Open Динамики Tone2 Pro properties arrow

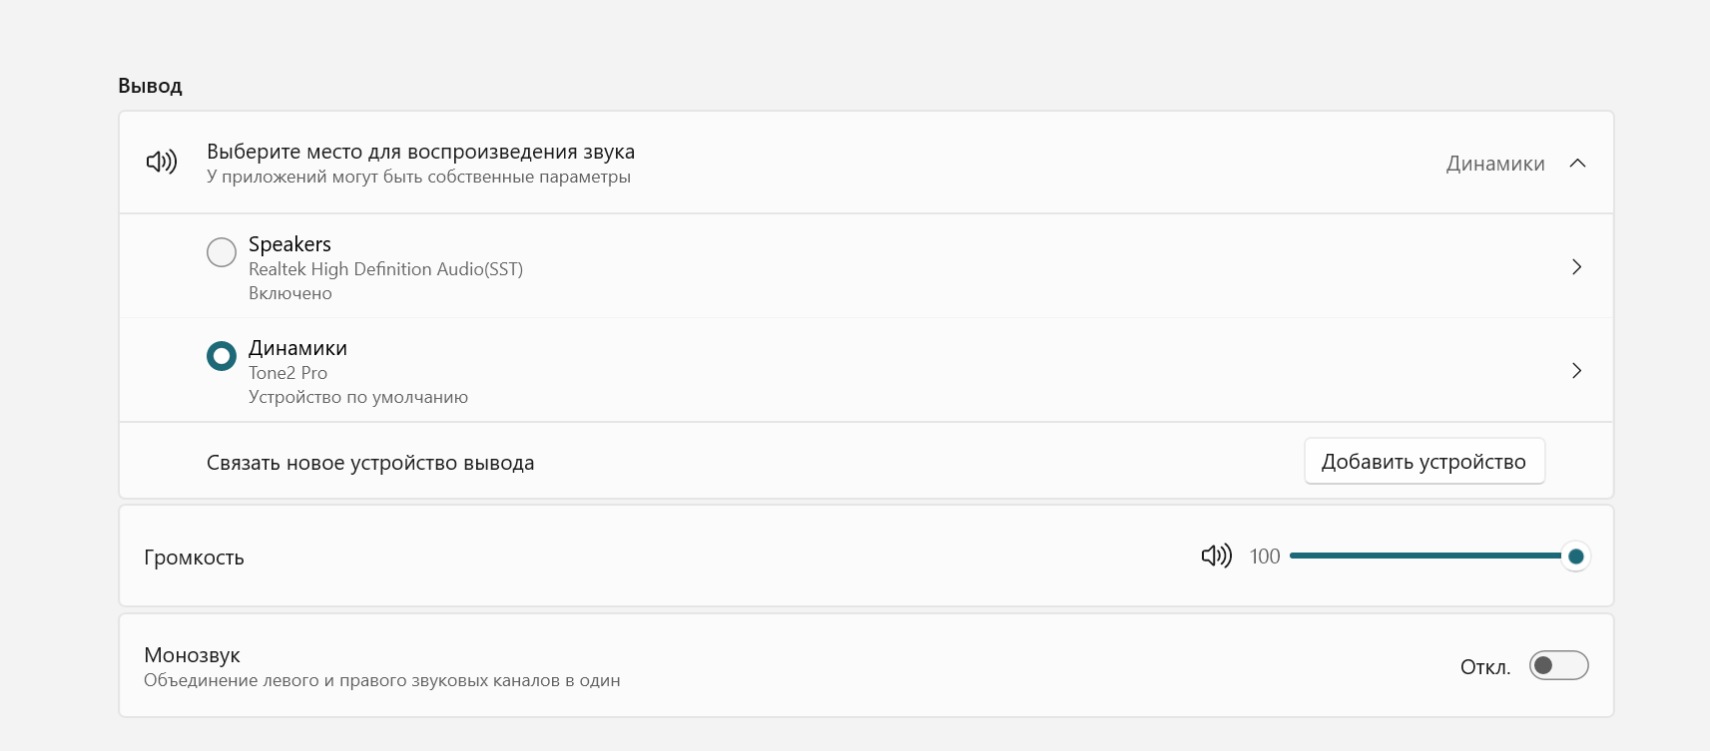click(x=1576, y=371)
